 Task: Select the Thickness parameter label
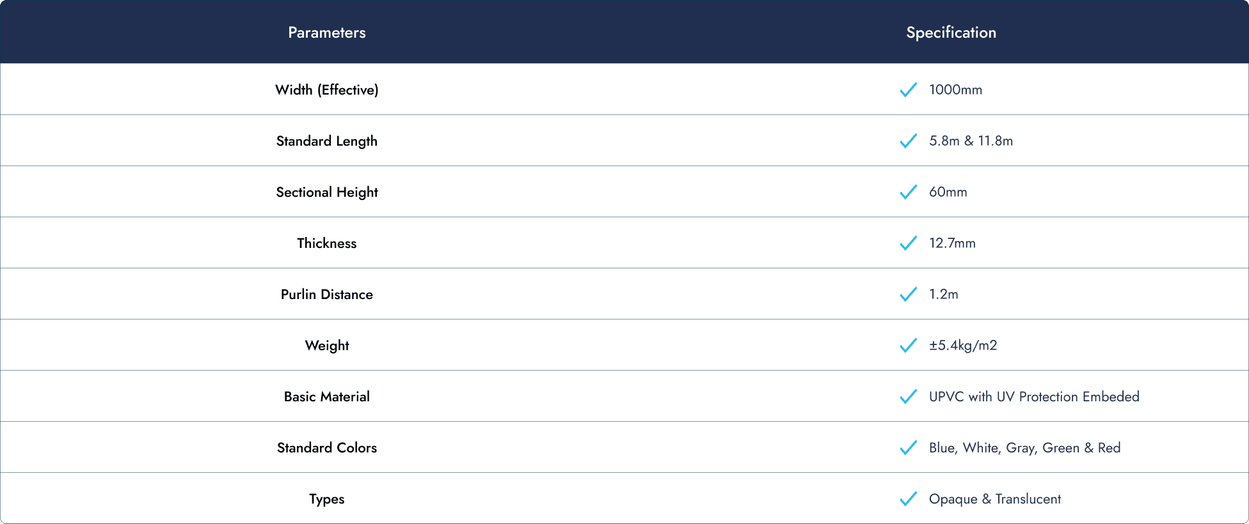pos(327,243)
